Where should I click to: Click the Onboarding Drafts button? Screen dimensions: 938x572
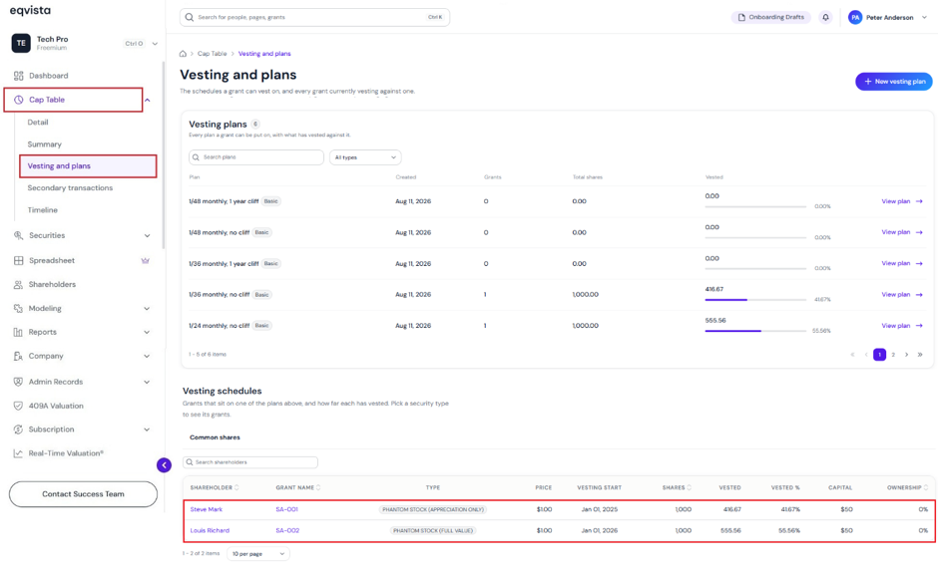tap(771, 17)
